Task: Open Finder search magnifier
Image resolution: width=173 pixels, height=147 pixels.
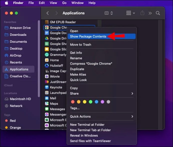Action: click(158, 13)
